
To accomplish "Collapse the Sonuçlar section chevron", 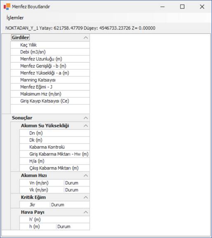I will click(86, 118).
